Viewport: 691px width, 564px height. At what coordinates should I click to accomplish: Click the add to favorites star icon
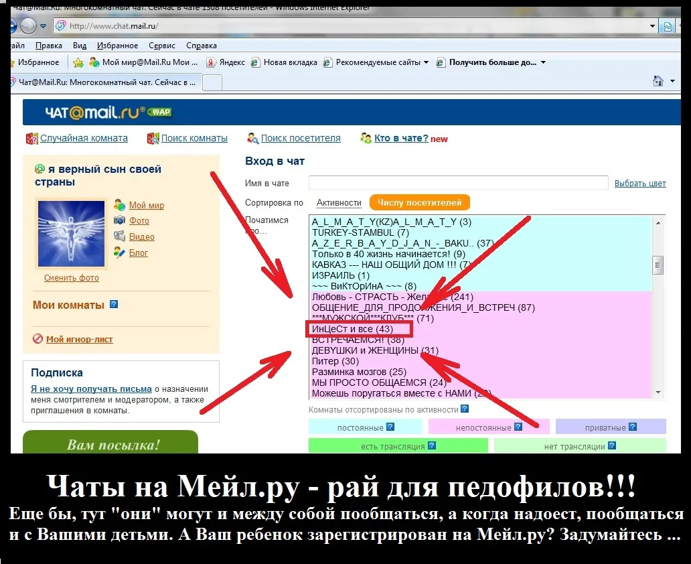[78, 62]
